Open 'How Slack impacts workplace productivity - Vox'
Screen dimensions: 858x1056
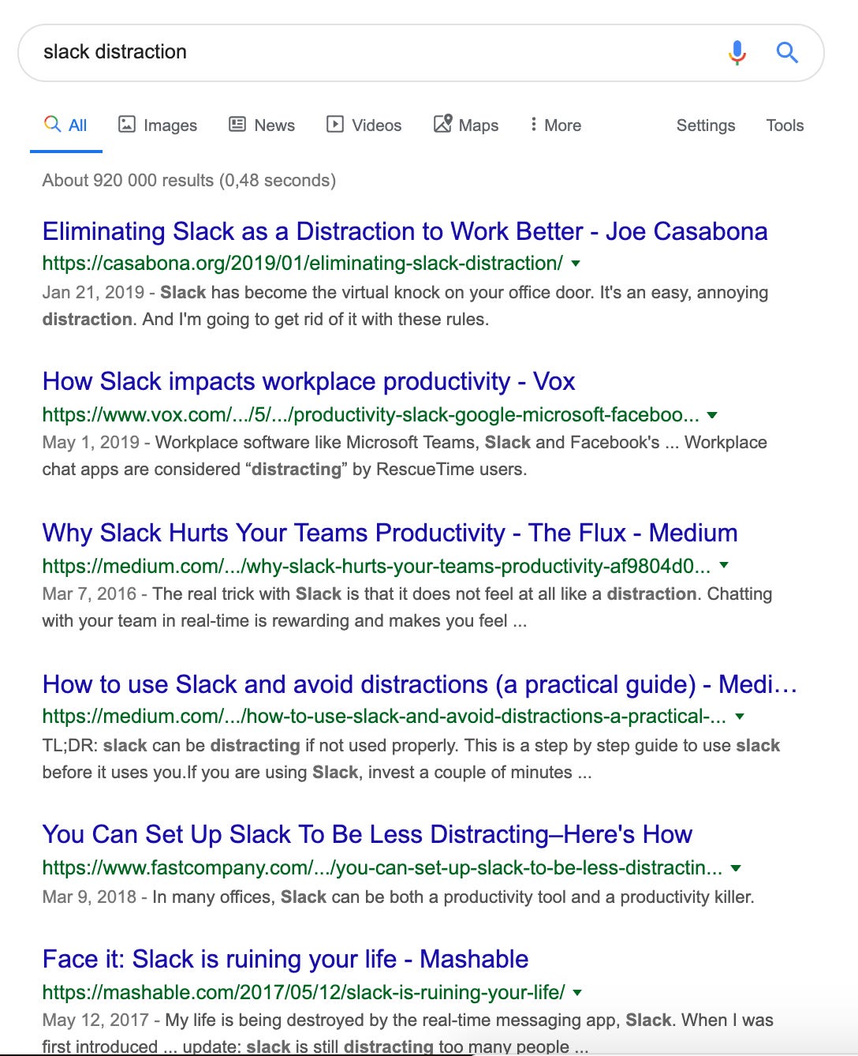pos(308,381)
